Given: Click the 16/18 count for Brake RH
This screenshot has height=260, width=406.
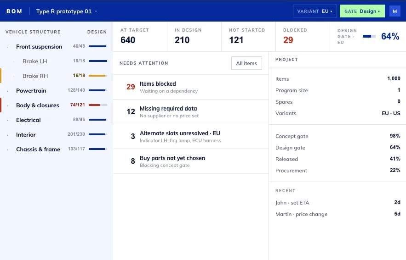Looking at the screenshot, I should click(79, 75).
